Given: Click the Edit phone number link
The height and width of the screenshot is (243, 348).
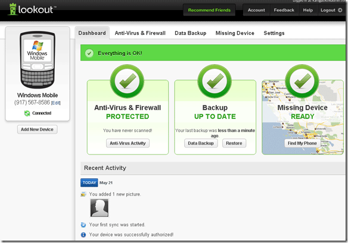Looking at the screenshot, I should 55,103.
